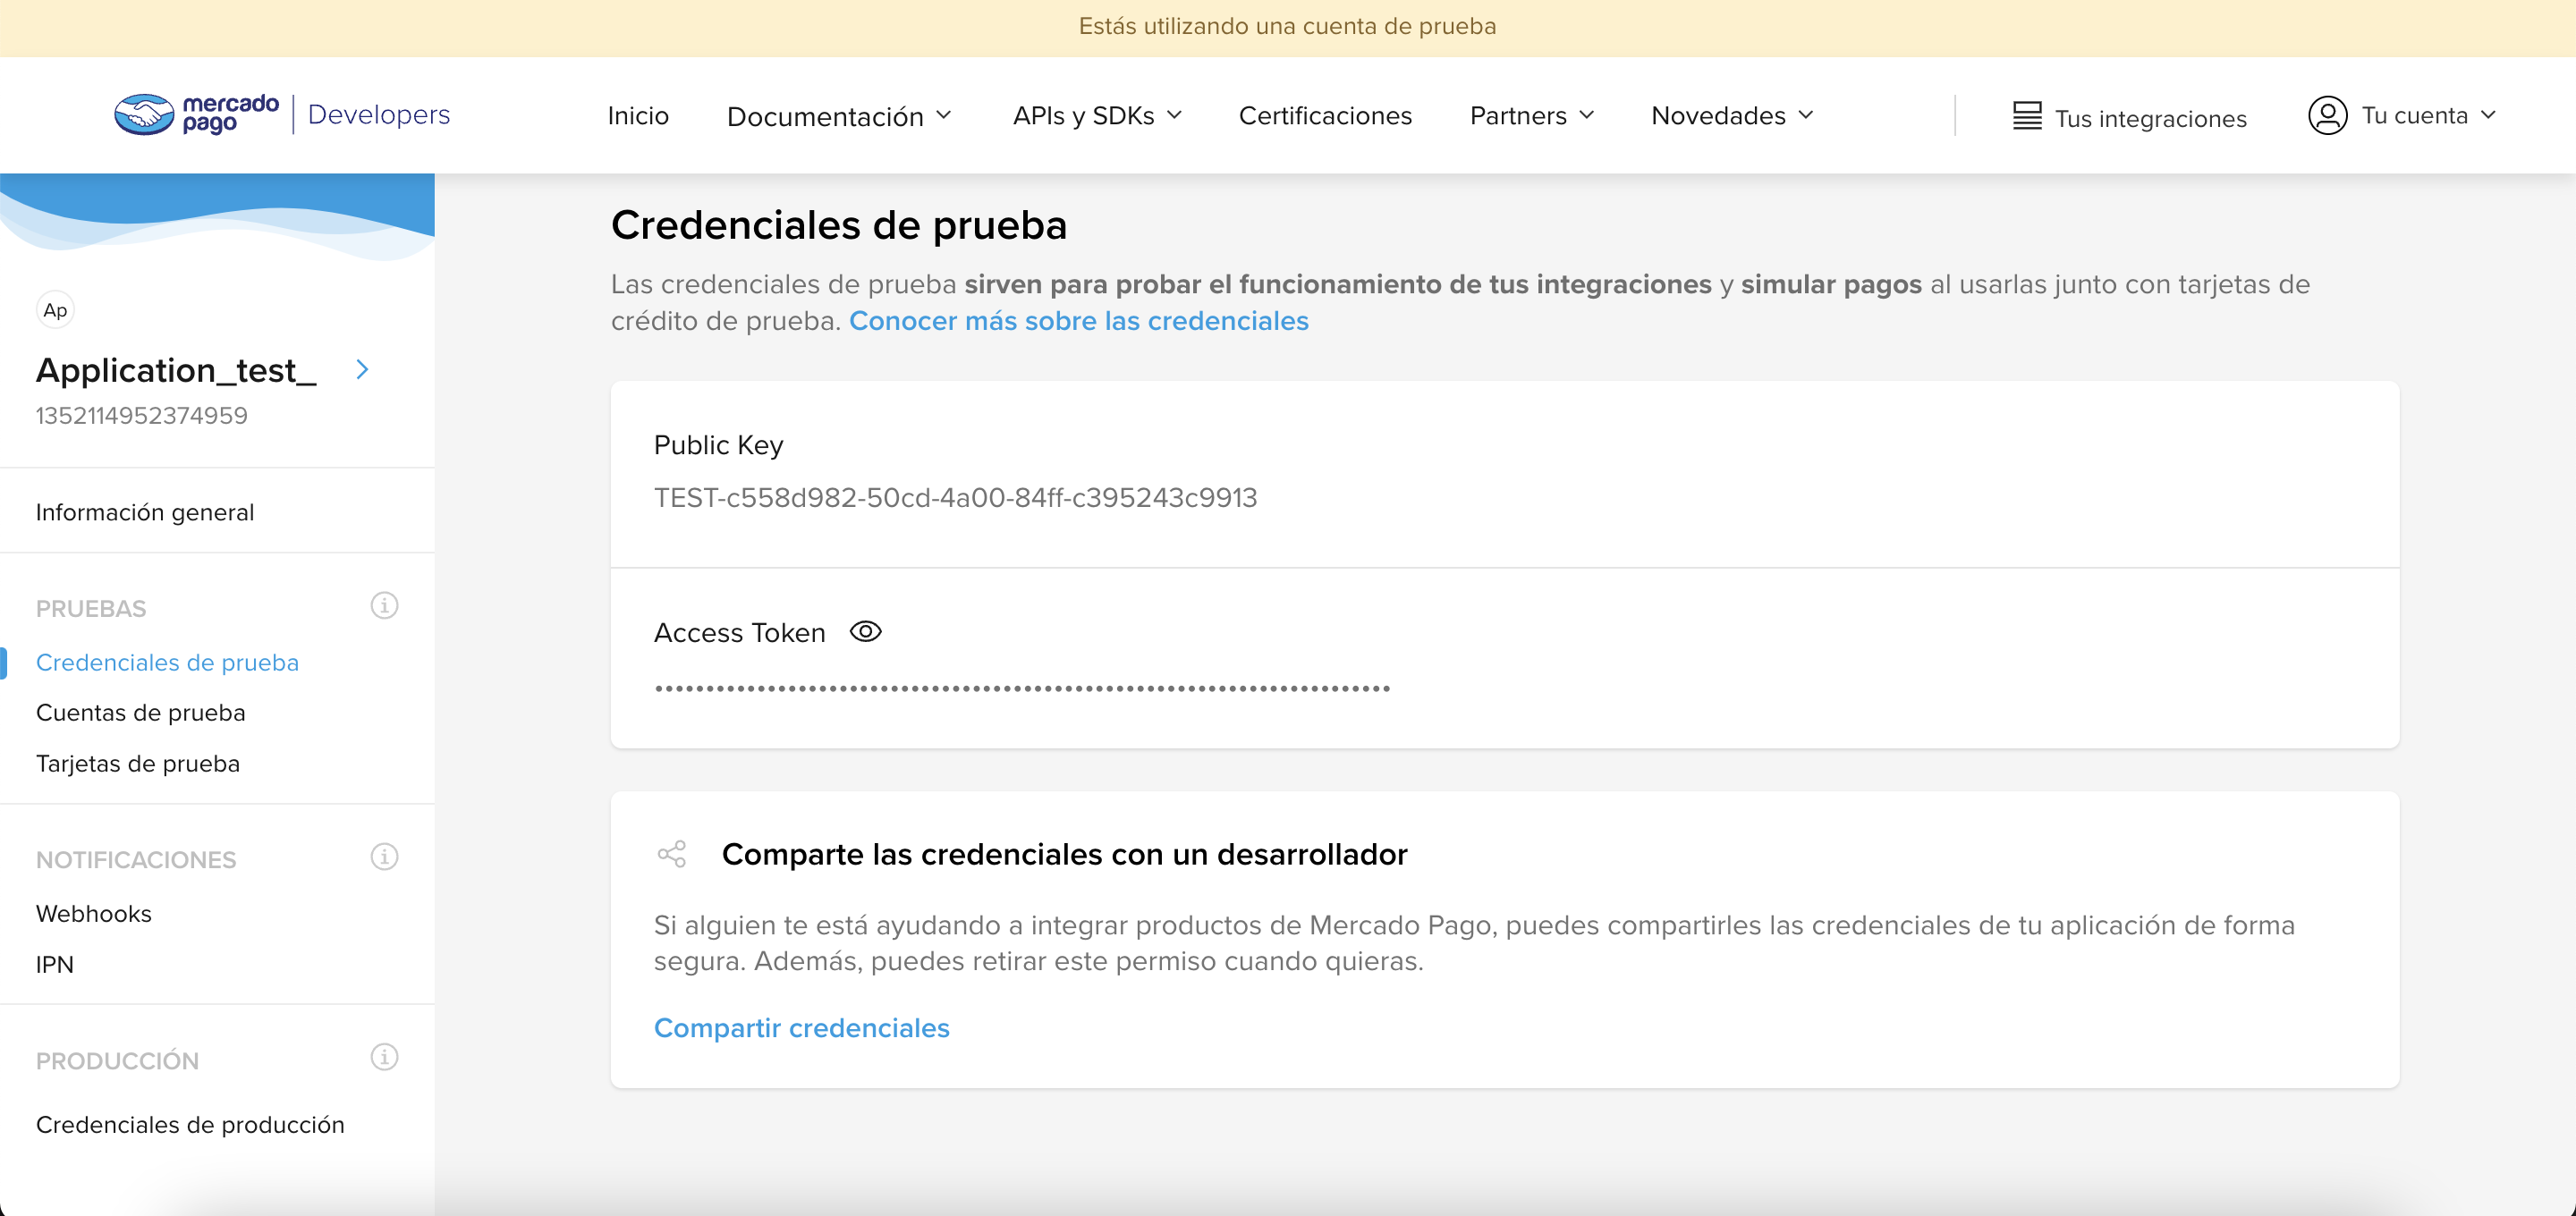Open Certificaciones page
This screenshot has width=2576, height=1216.
[x=1325, y=116]
